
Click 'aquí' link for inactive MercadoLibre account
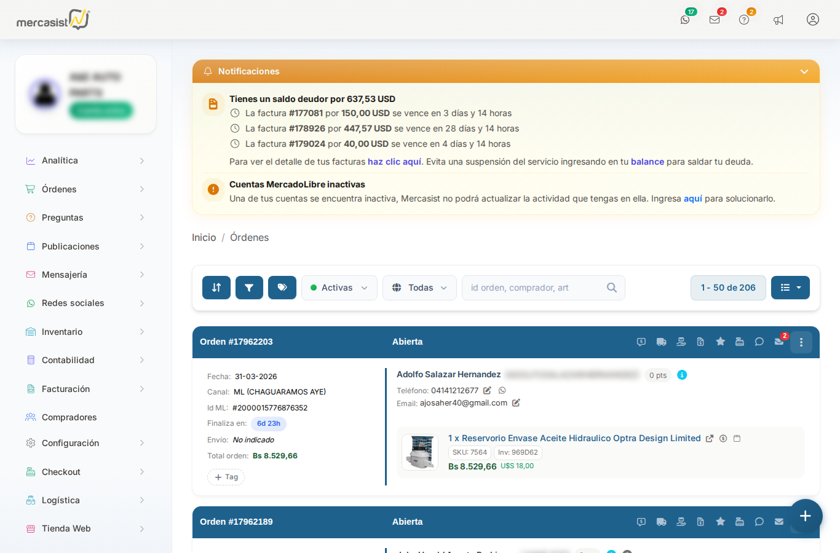pos(693,198)
